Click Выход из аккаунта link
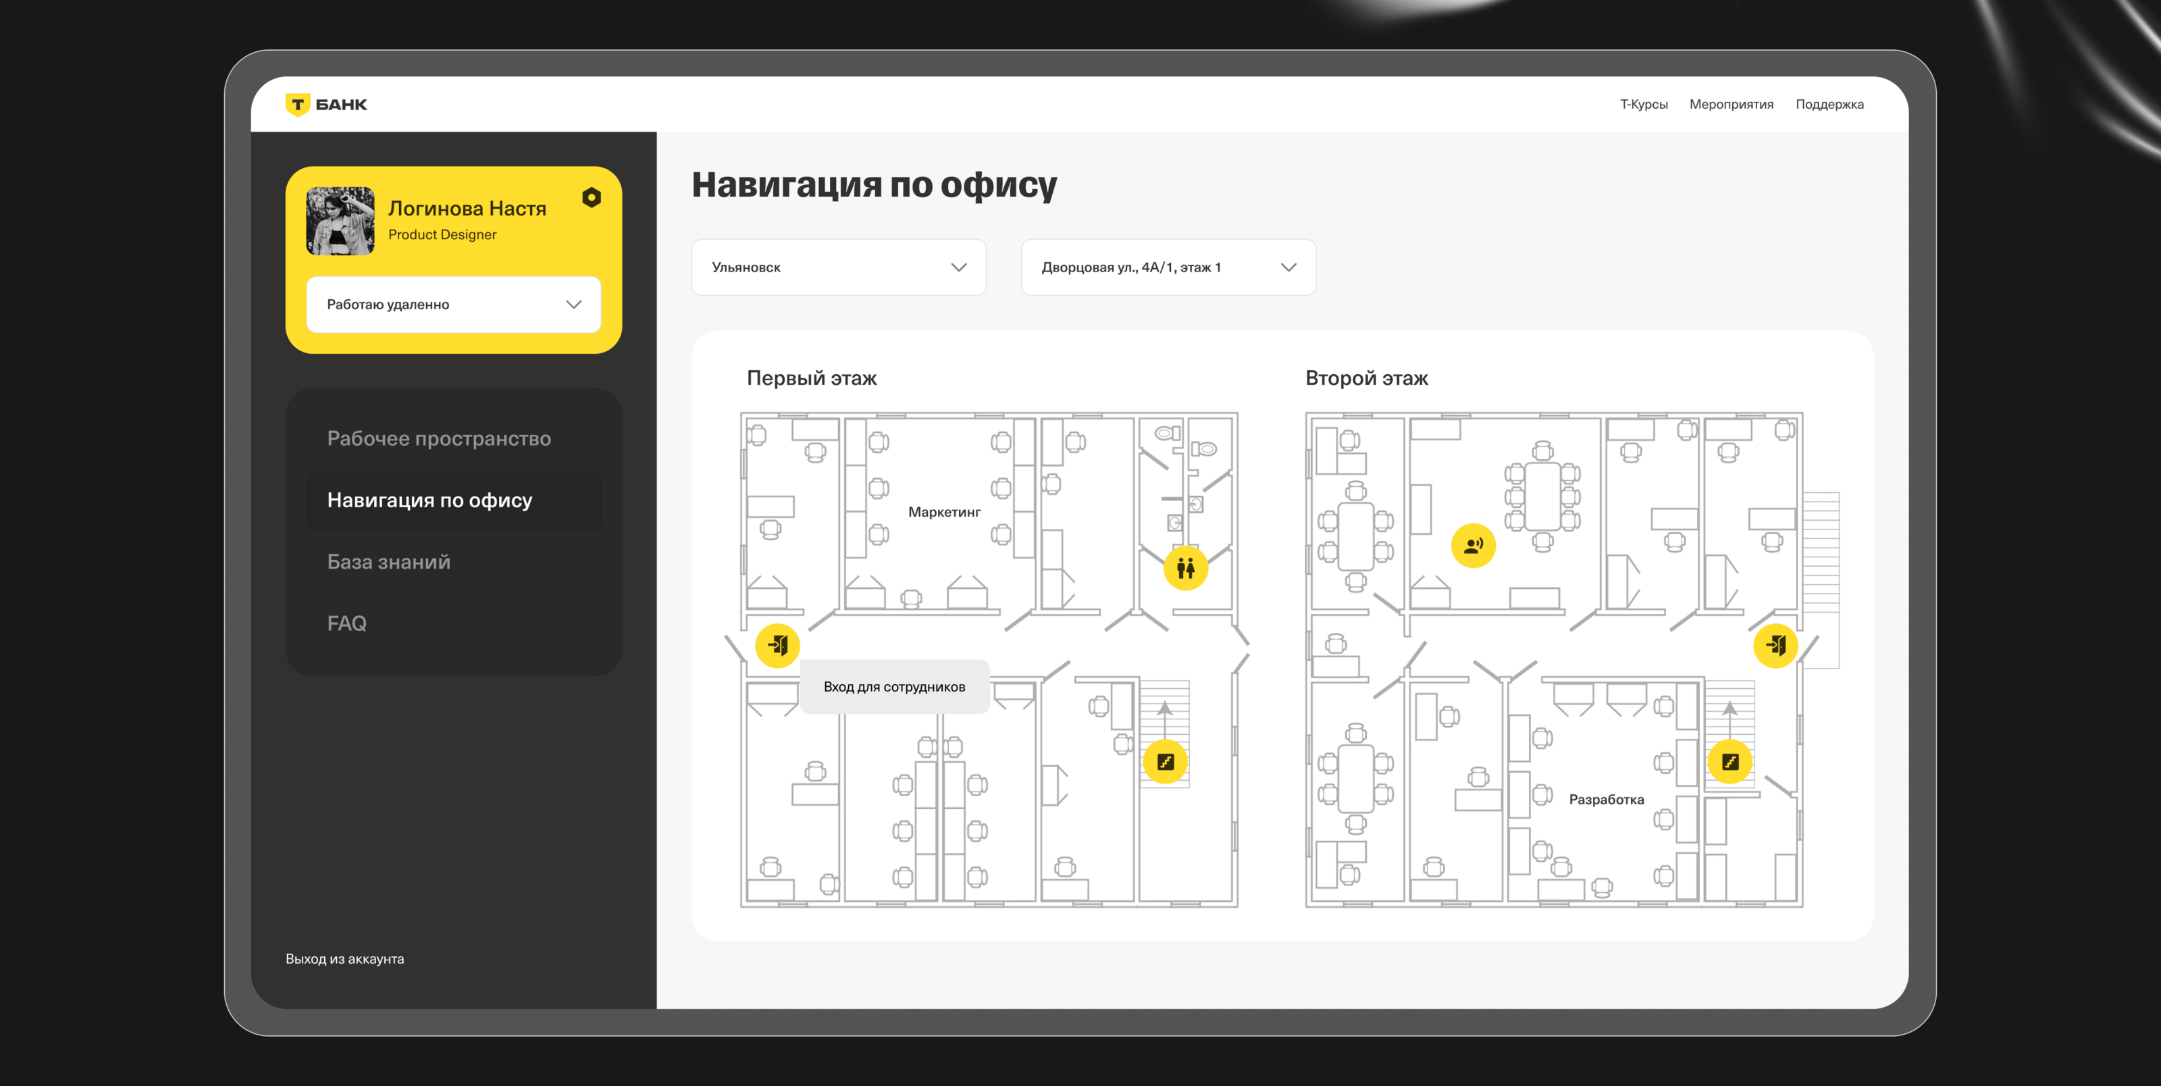The width and height of the screenshot is (2161, 1086). [x=344, y=958]
